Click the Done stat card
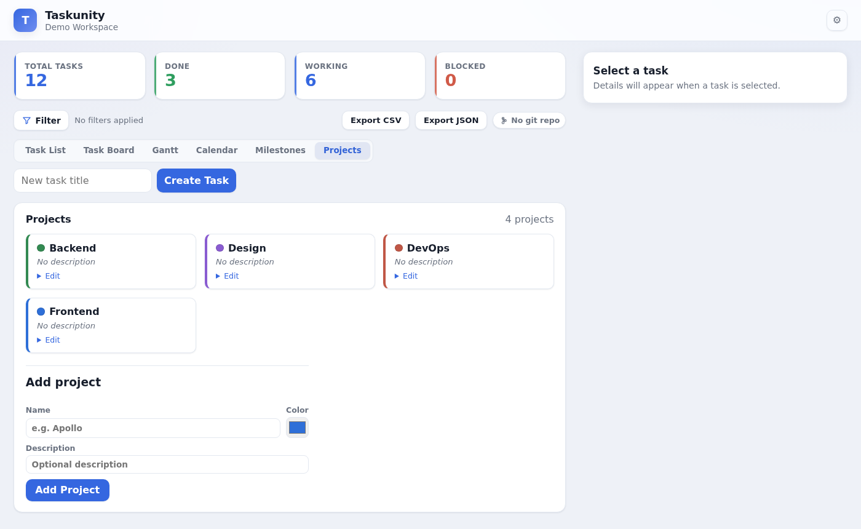861x529 pixels. [x=220, y=76]
